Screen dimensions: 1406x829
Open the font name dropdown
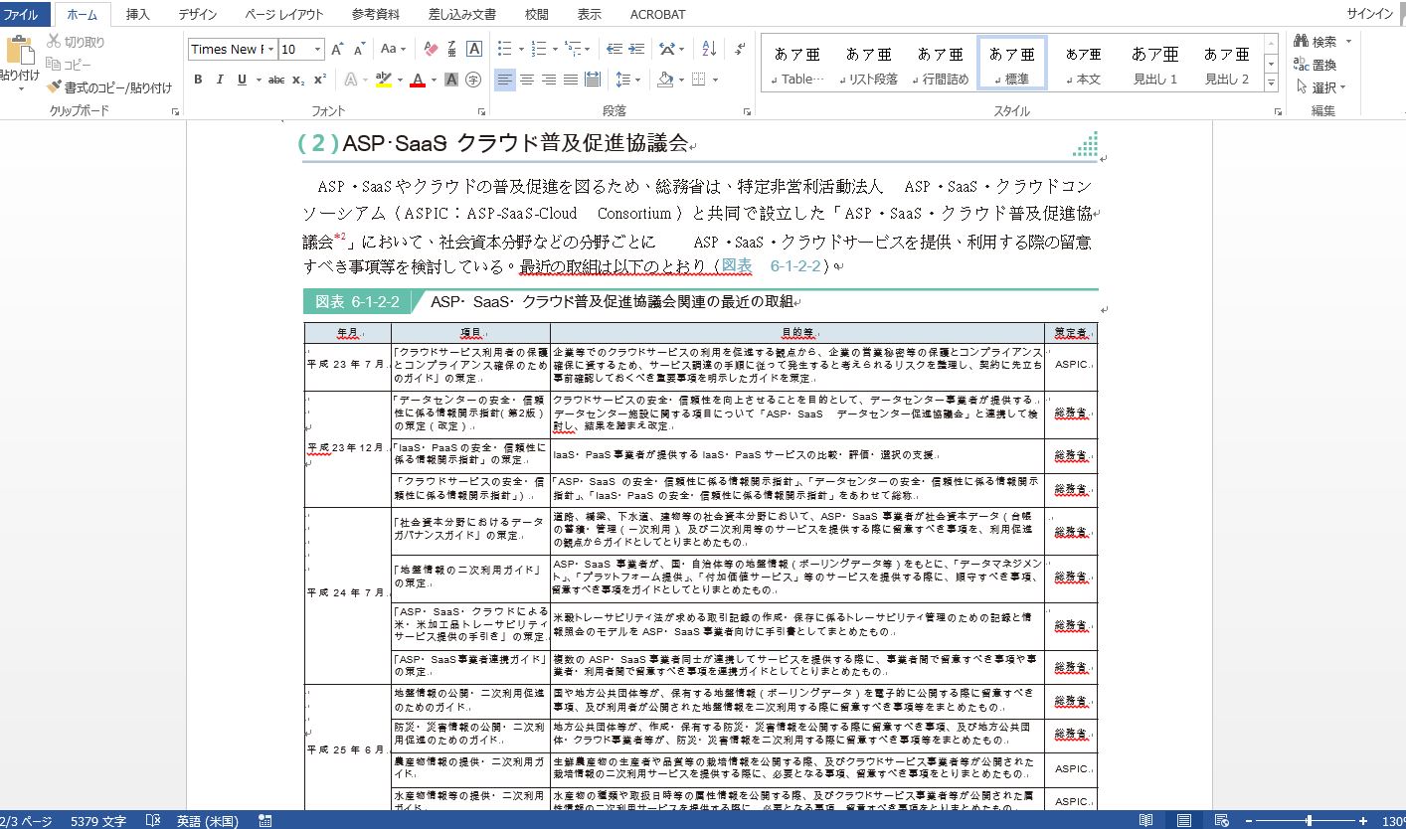coord(271,49)
